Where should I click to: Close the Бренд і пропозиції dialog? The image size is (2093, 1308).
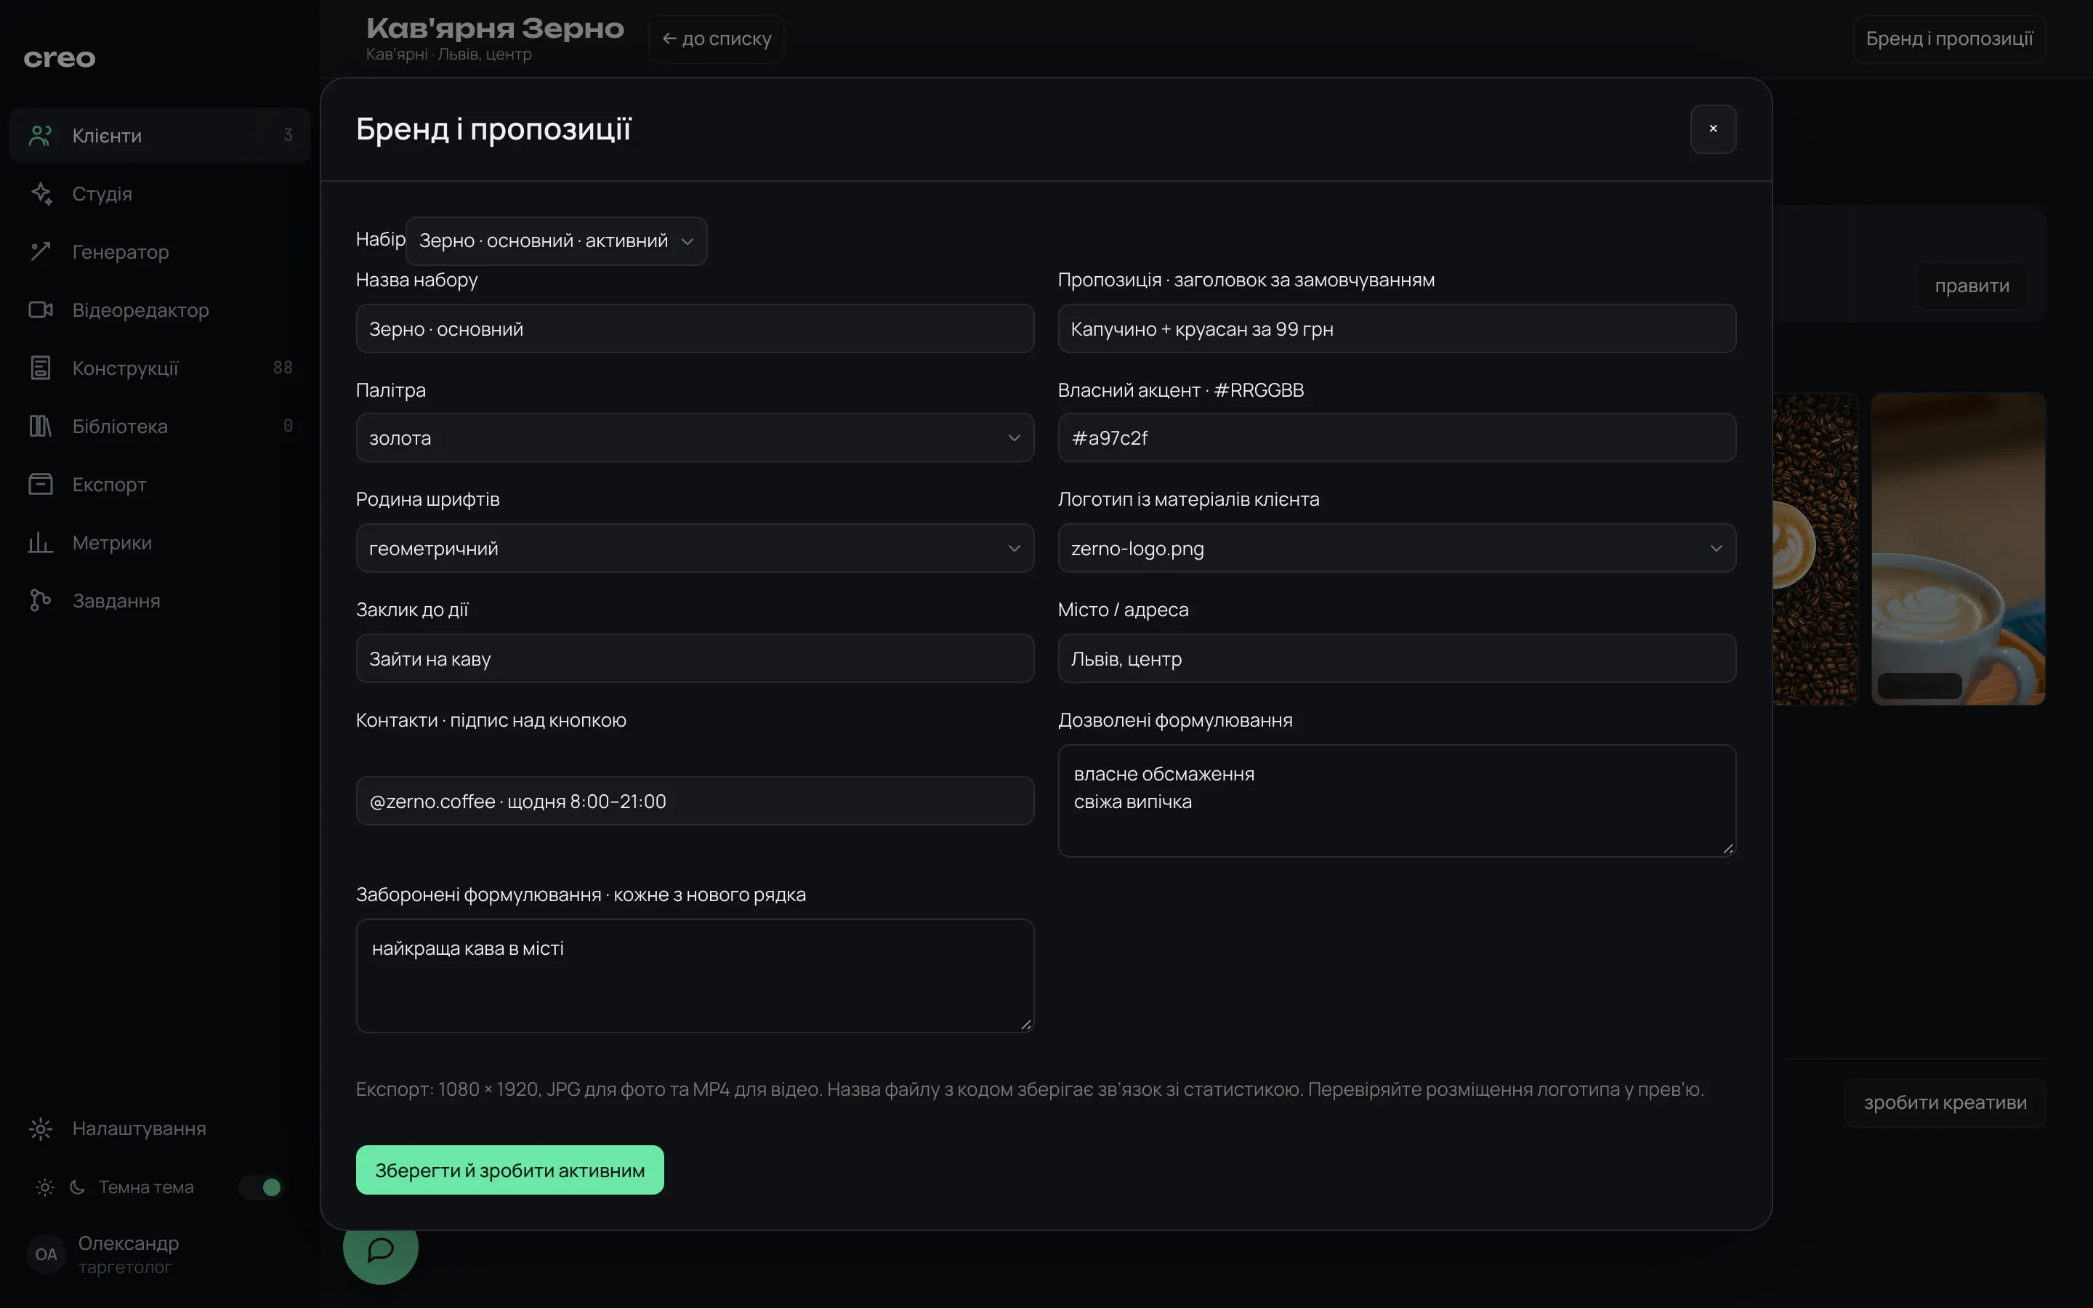pos(1714,129)
